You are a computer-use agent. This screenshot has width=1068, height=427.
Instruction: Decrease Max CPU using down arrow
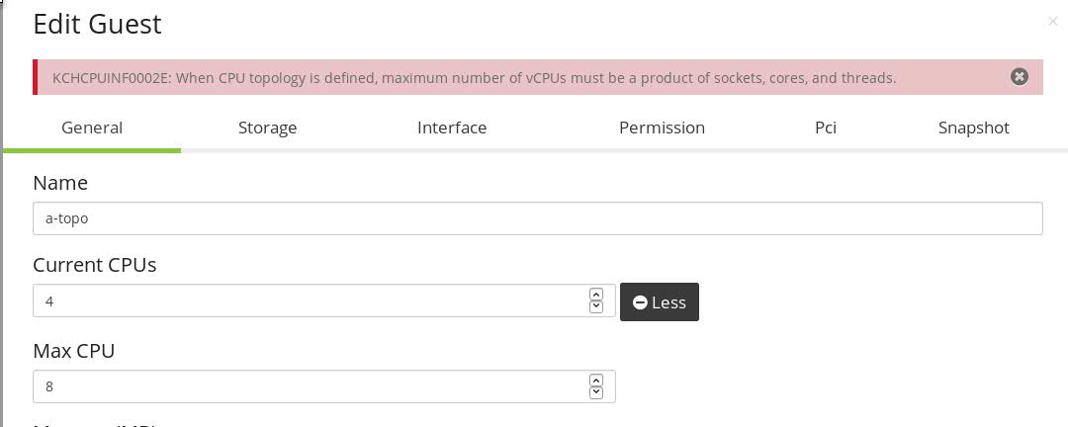coord(595,393)
